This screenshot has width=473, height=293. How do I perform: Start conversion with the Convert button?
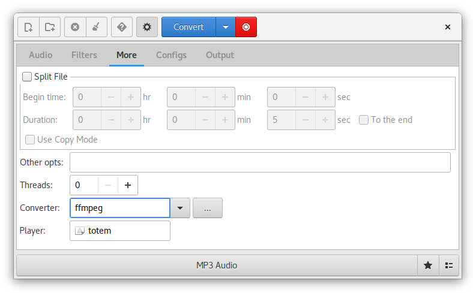coord(189,27)
